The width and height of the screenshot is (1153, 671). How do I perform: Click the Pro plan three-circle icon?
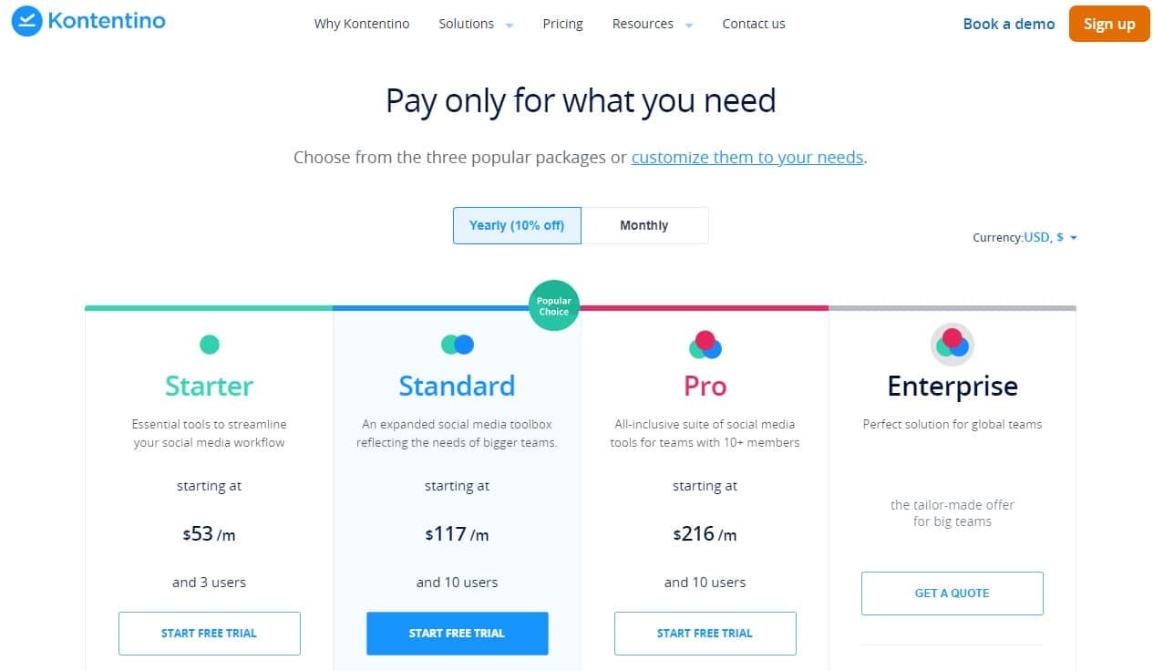(705, 345)
